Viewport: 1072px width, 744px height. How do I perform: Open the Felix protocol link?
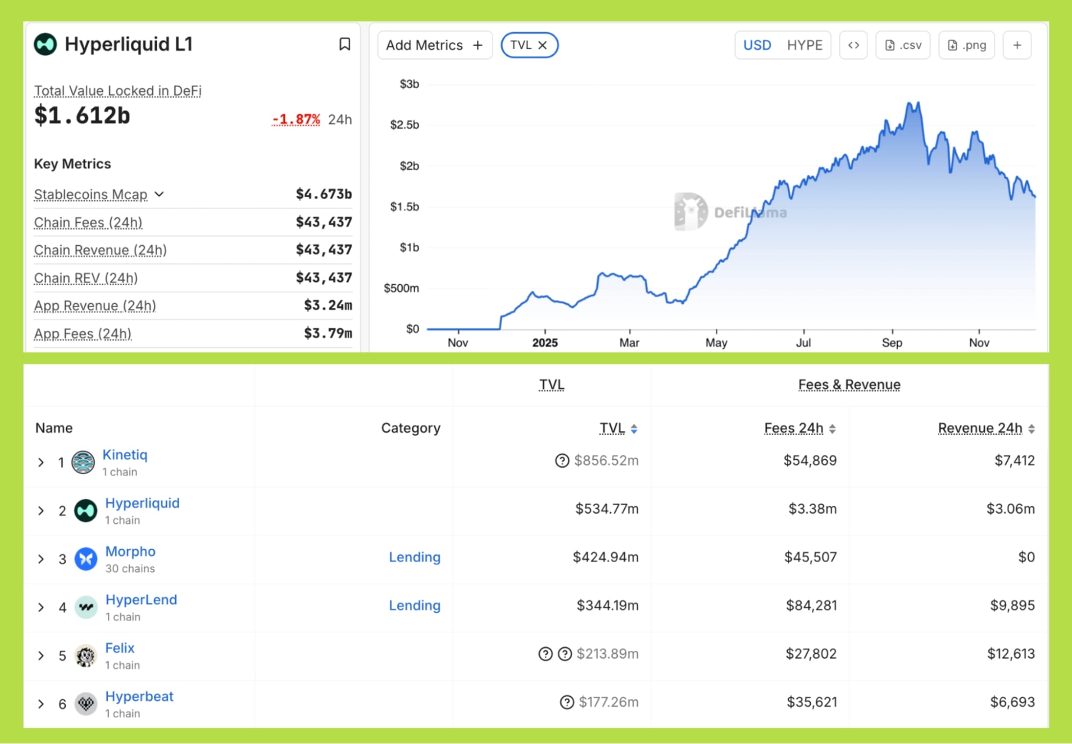(120, 648)
